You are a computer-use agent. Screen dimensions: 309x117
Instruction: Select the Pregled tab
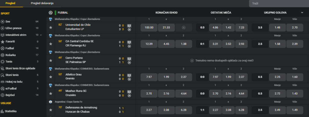click(11, 3)
